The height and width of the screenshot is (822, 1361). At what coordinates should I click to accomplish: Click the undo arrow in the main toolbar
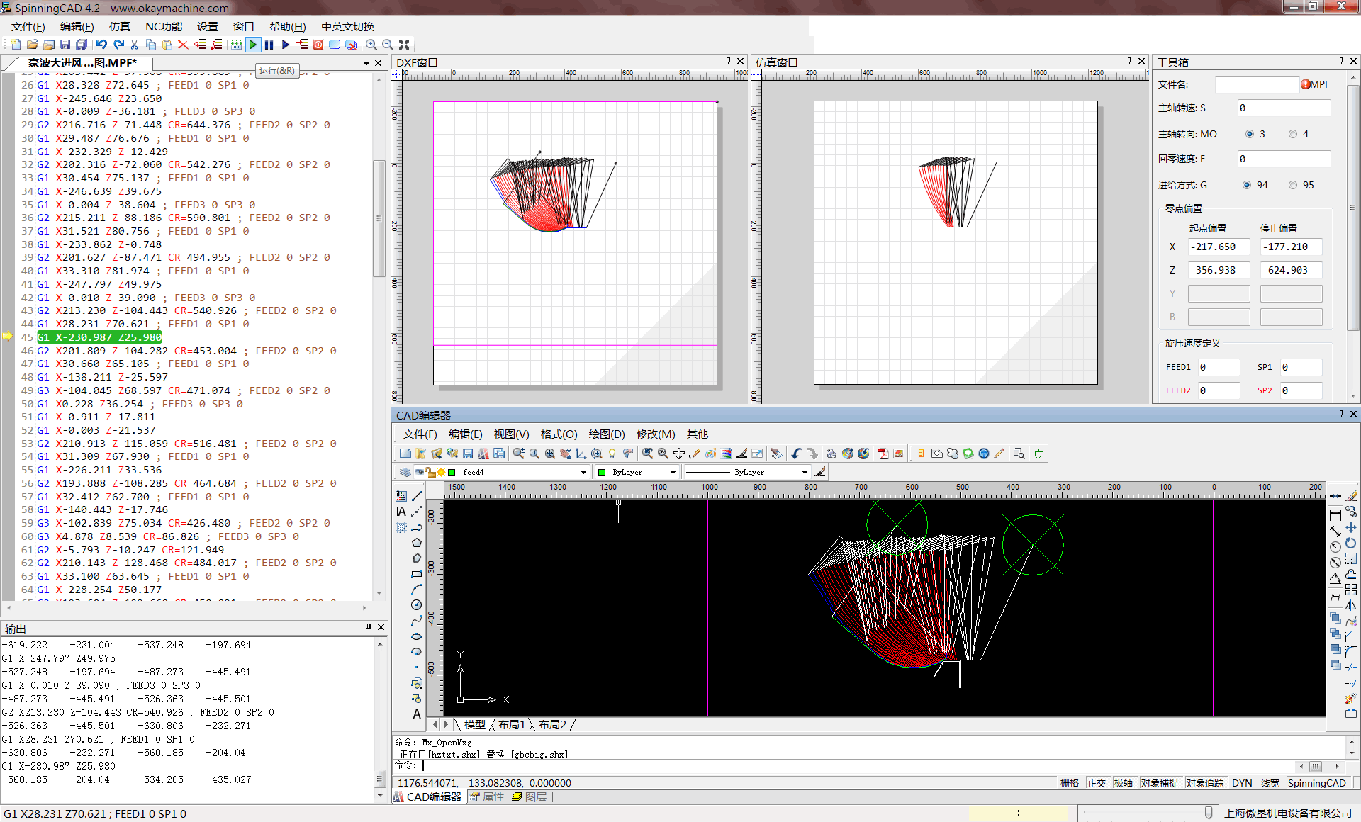(102, 45)
